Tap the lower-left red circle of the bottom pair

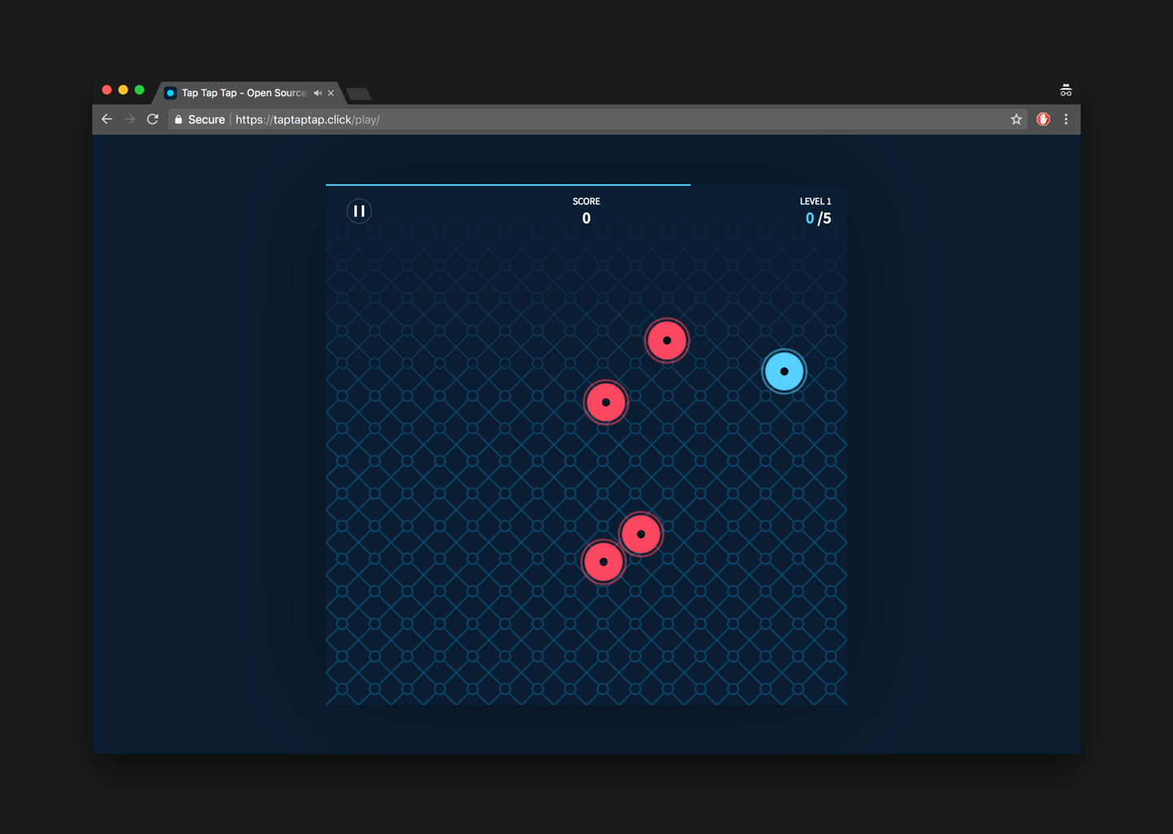604,561
